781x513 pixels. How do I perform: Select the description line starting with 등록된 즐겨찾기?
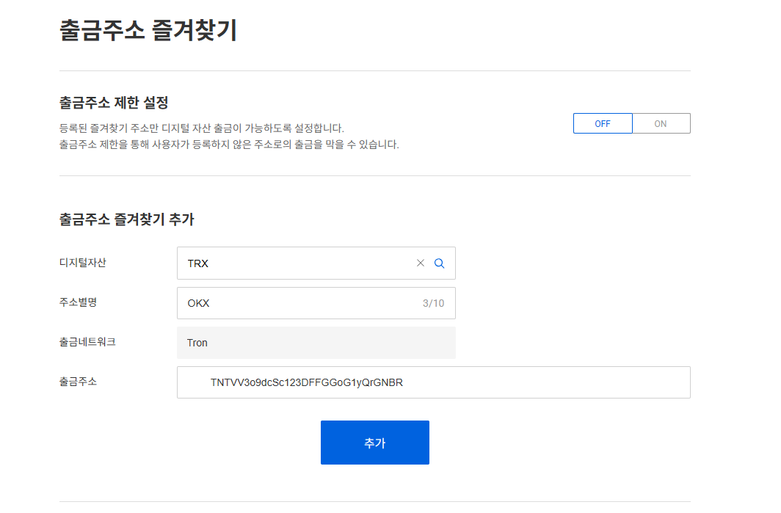click(x=202, y=128)
